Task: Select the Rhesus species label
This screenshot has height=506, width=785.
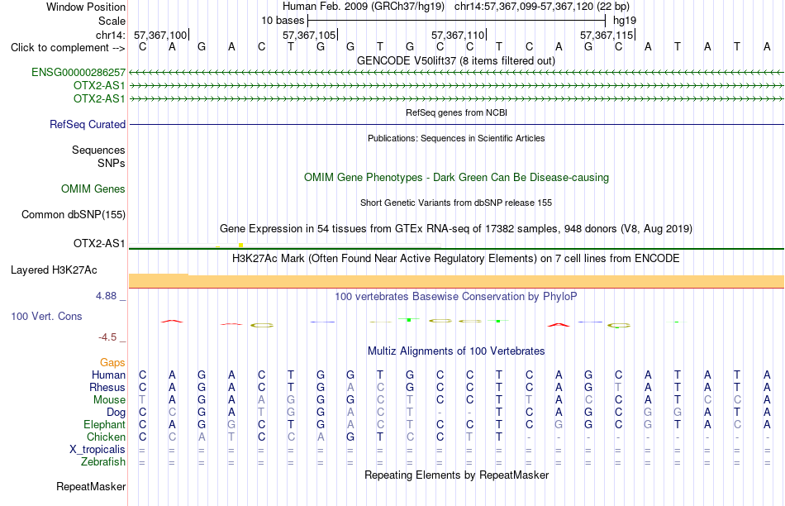Action: pos(107,387)
